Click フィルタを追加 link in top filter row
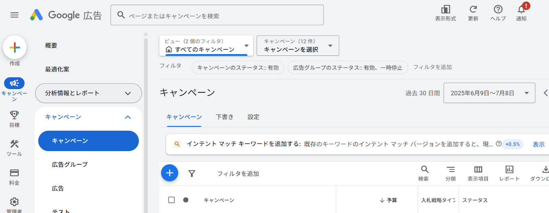549x213 pixels. coord(432,67)
